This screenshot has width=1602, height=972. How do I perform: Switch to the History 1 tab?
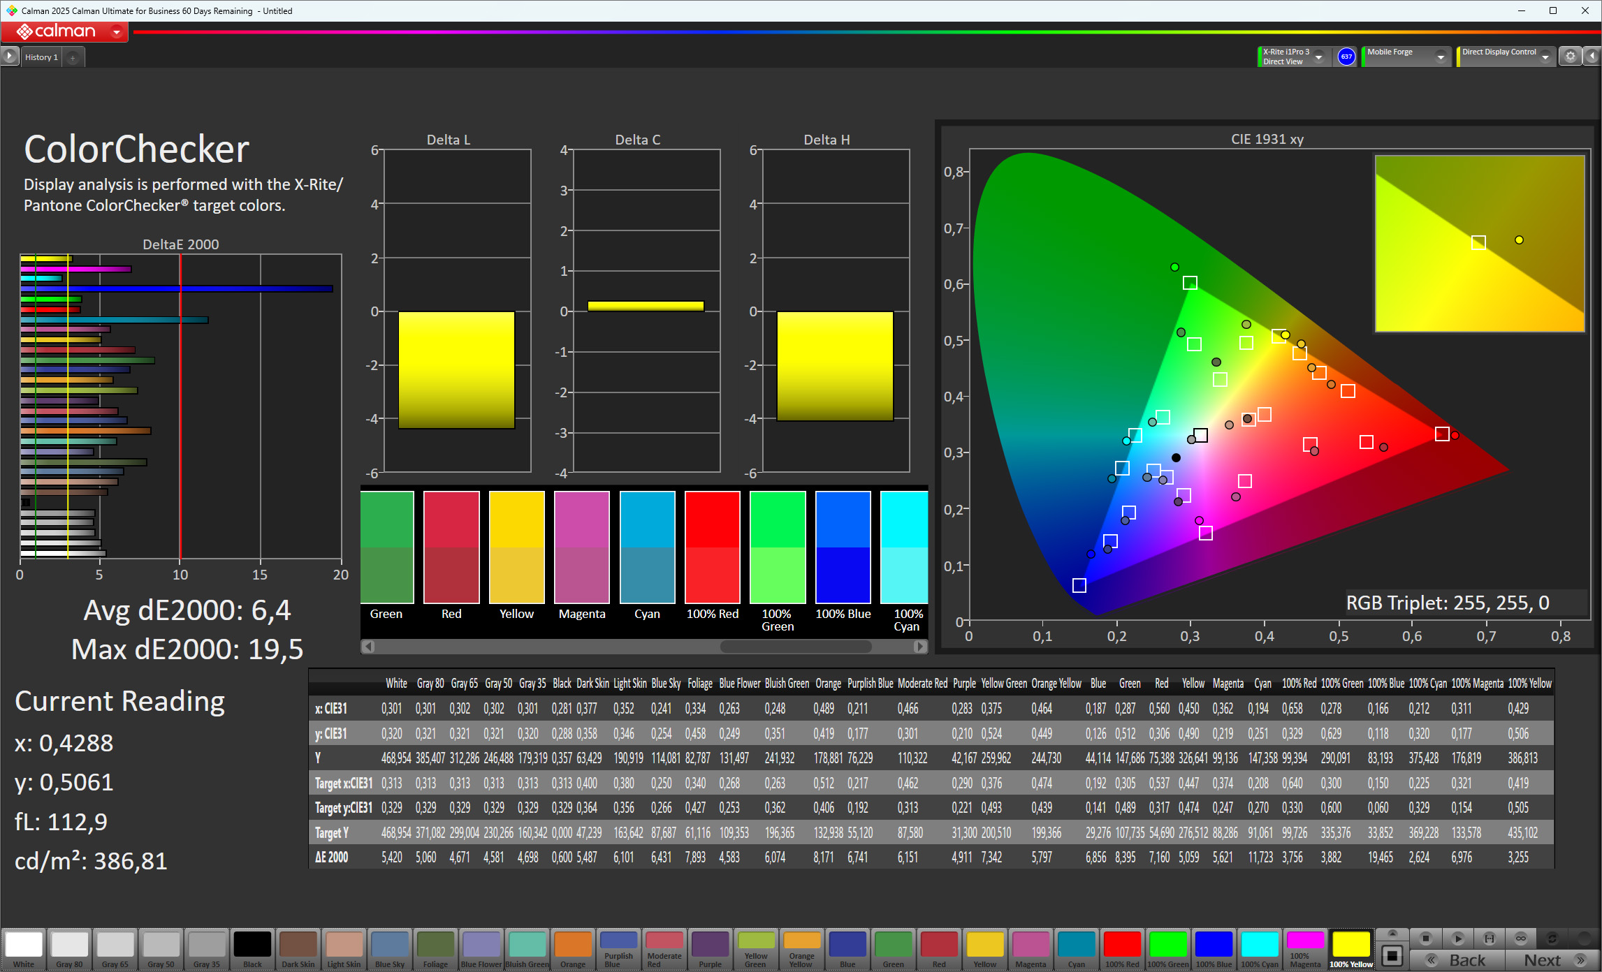41,57
